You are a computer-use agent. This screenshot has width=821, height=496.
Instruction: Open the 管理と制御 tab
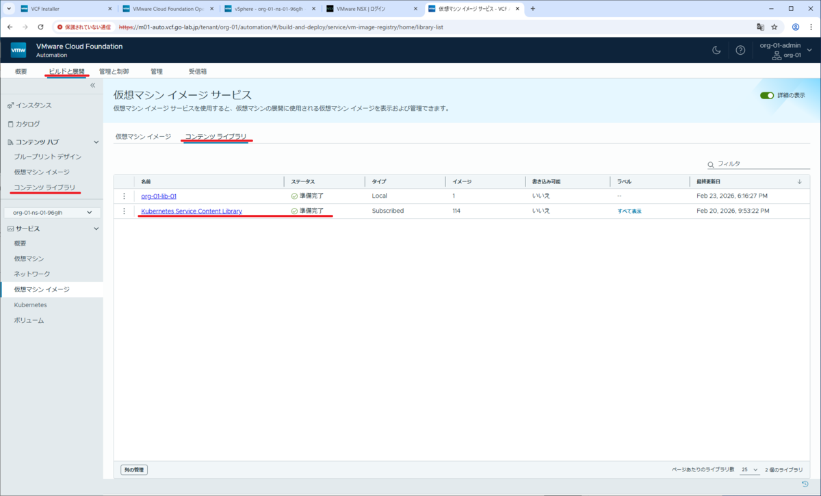[x=114, y=71]
